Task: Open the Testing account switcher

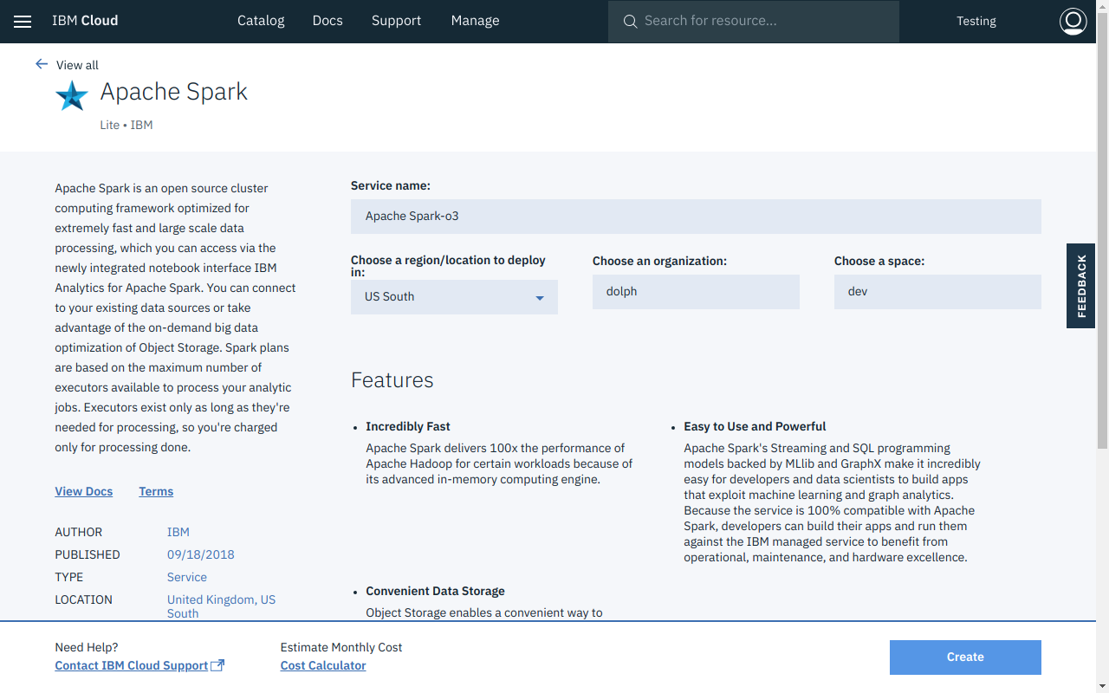Action: pos(976,21)
